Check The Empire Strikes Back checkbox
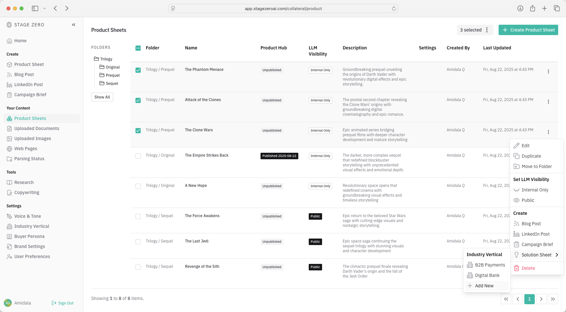This screenshot has height=312, width=566. click(138, 156)
